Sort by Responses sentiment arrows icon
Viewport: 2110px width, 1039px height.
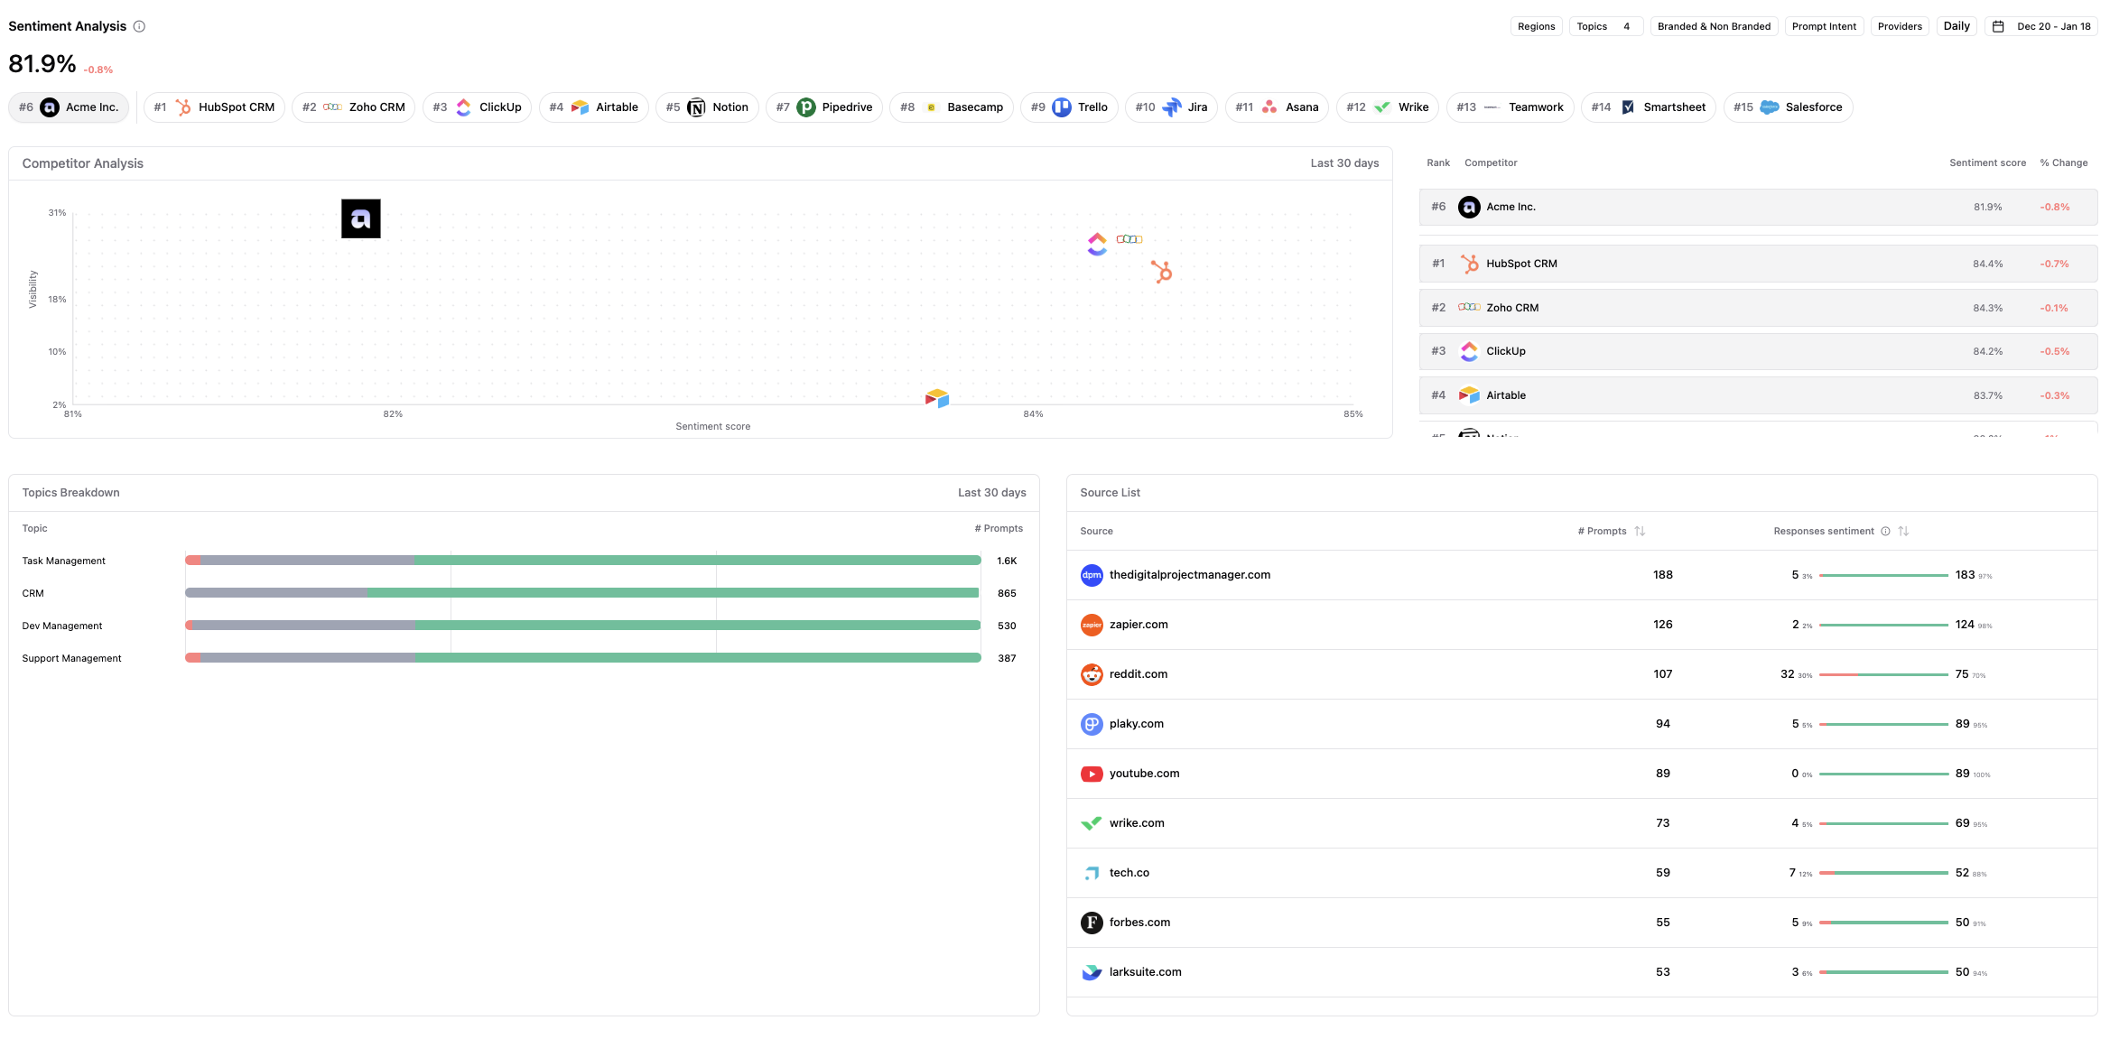pos(1903,531)
